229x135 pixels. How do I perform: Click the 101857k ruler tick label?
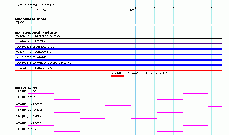[x=135, y=10]
